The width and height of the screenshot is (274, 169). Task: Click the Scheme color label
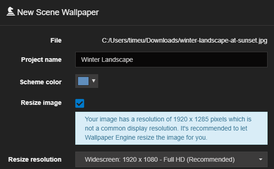pyautogui.click(x=41, y=82)
